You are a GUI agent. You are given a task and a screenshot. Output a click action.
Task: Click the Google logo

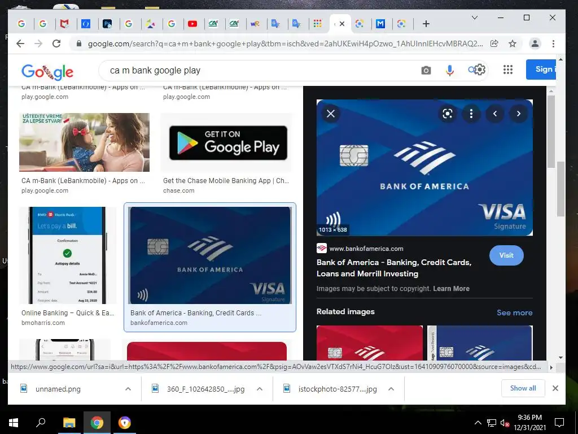(47, 72)
